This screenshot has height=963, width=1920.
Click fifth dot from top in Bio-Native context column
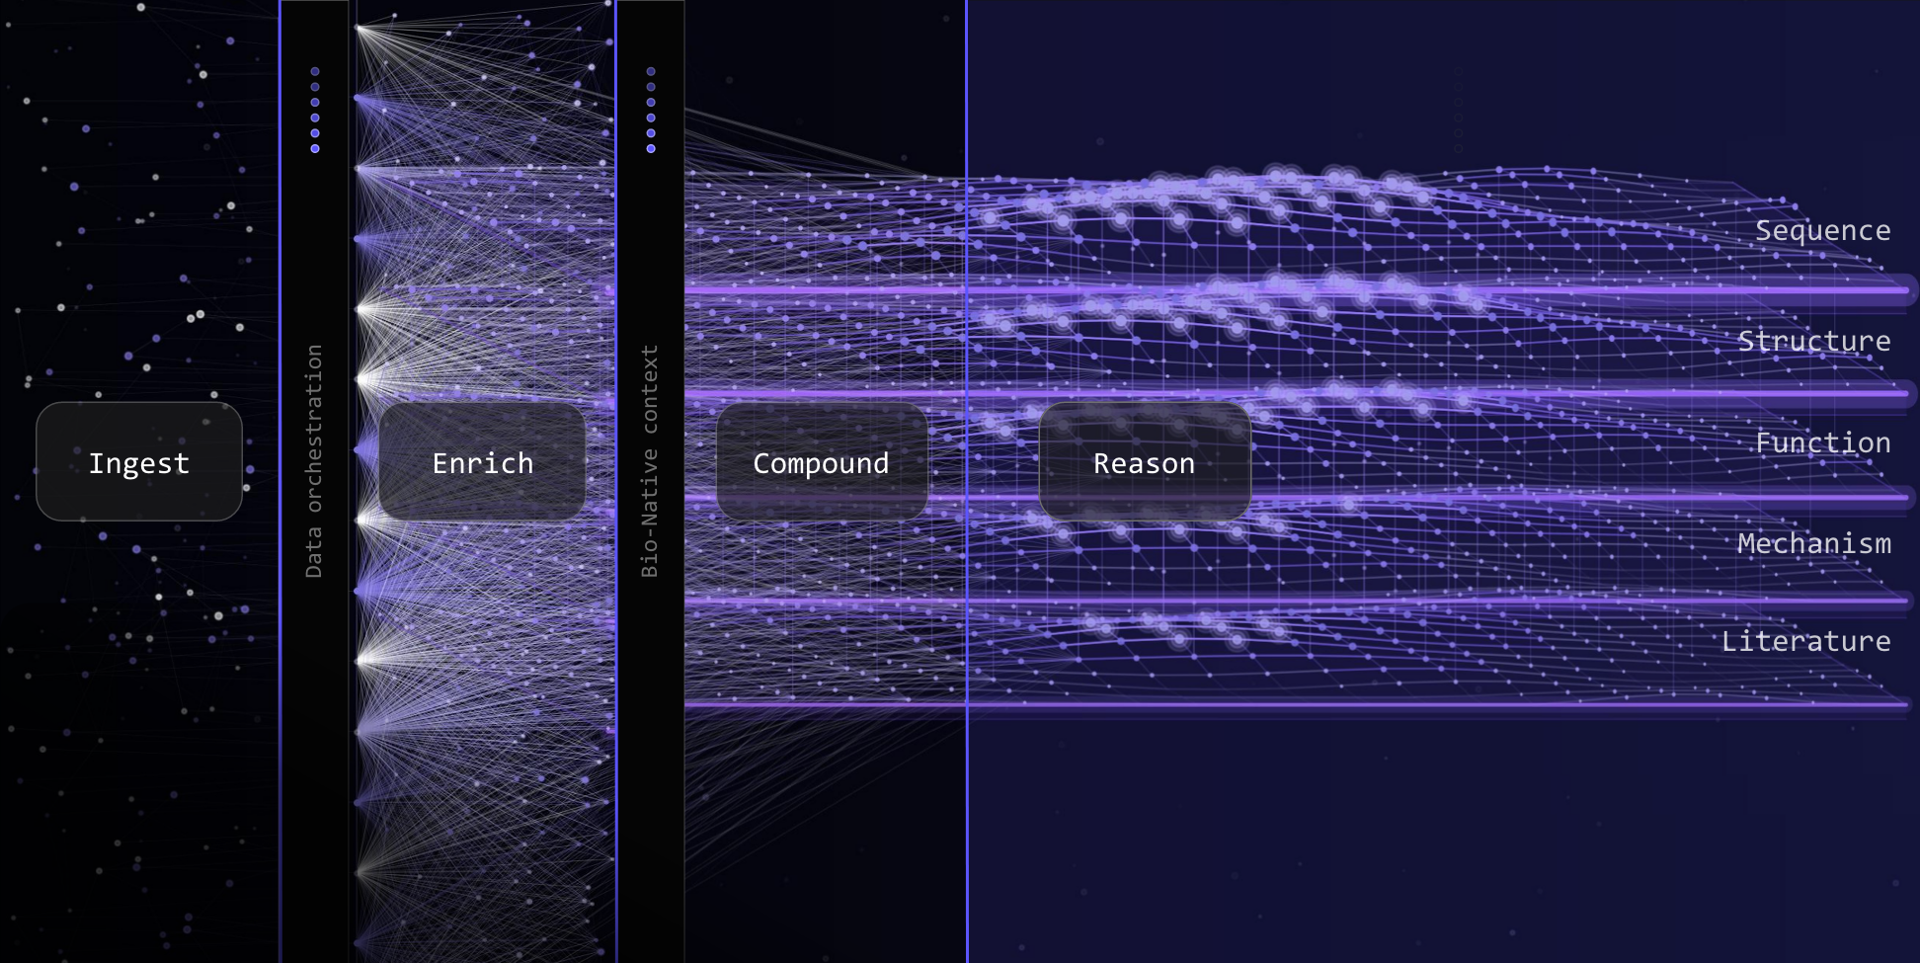(x=651, y=132)
